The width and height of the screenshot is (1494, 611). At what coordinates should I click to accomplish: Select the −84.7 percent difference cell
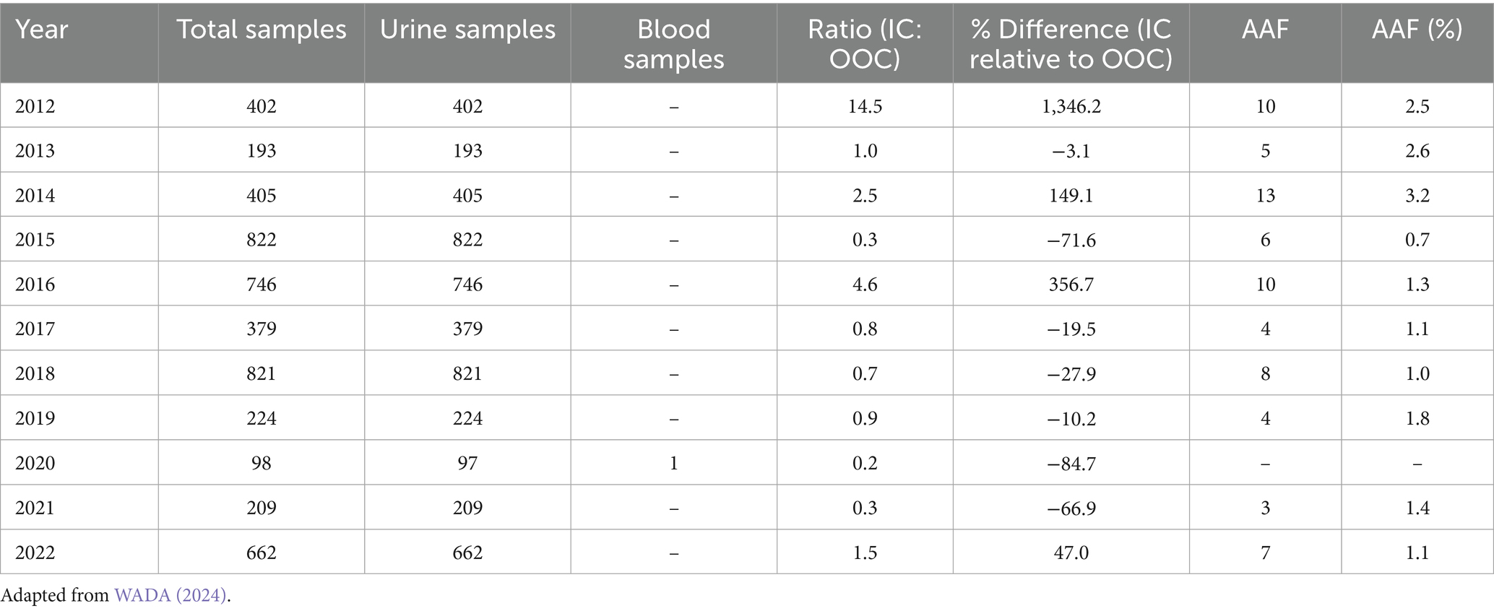click(1071, 463)
